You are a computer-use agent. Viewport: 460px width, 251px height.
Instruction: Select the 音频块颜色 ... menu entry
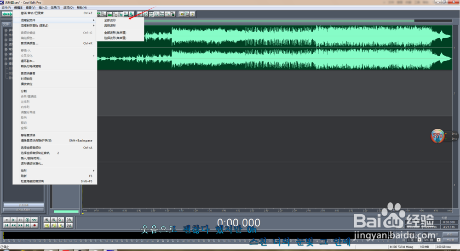click(x=55, y=43)
